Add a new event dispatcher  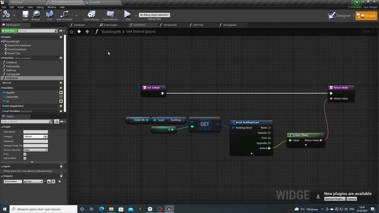tap(61, 106)
